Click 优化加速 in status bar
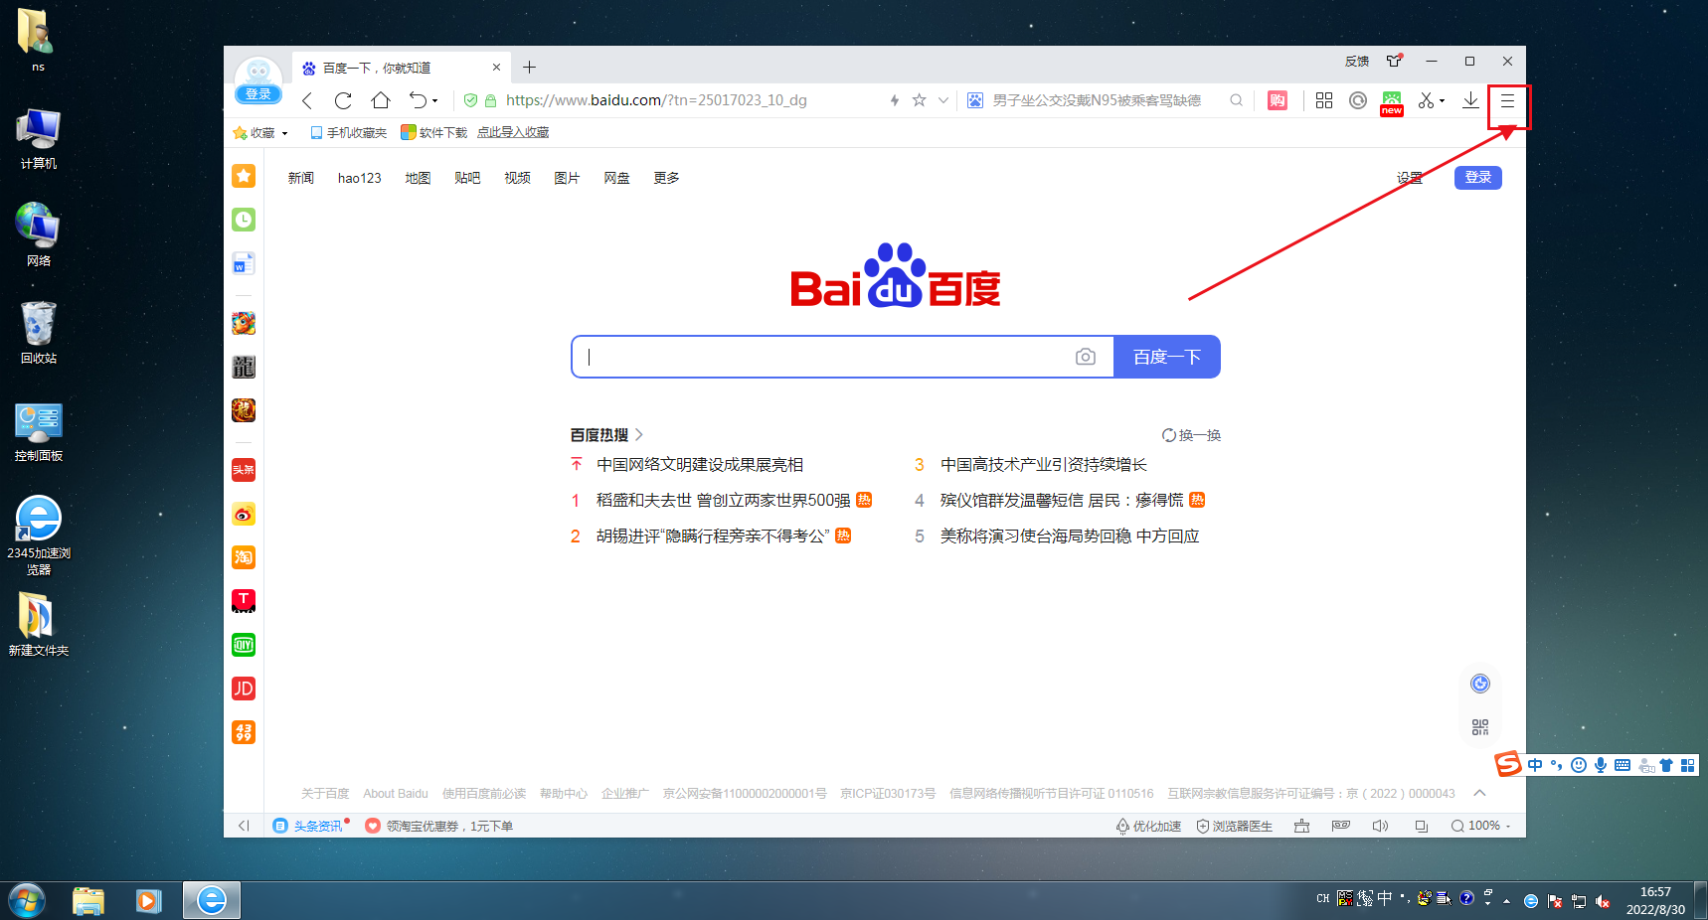The height and width of the screenshot is (920, 1708). [1148, 826]
